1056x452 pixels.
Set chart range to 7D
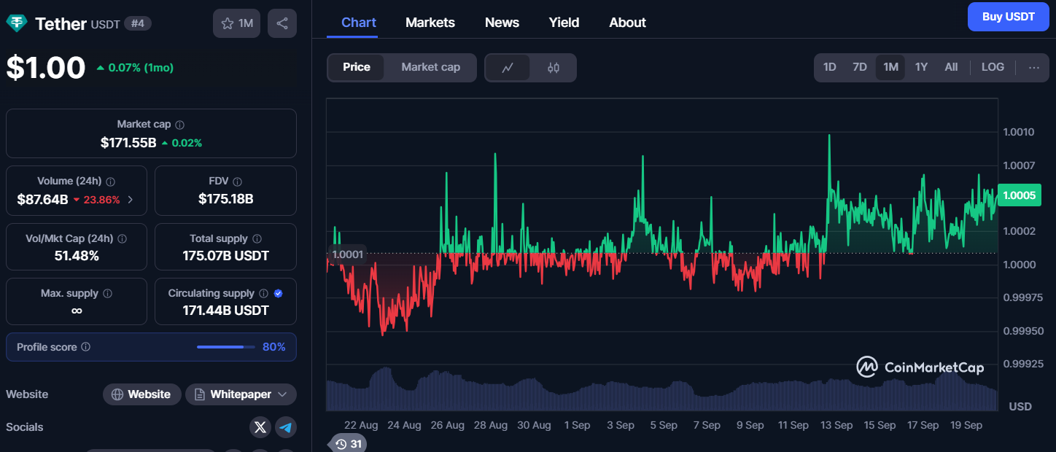(x=860, y=67)
